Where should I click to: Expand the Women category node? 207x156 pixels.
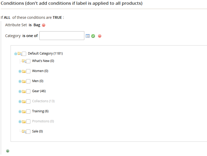pos(20,72)
